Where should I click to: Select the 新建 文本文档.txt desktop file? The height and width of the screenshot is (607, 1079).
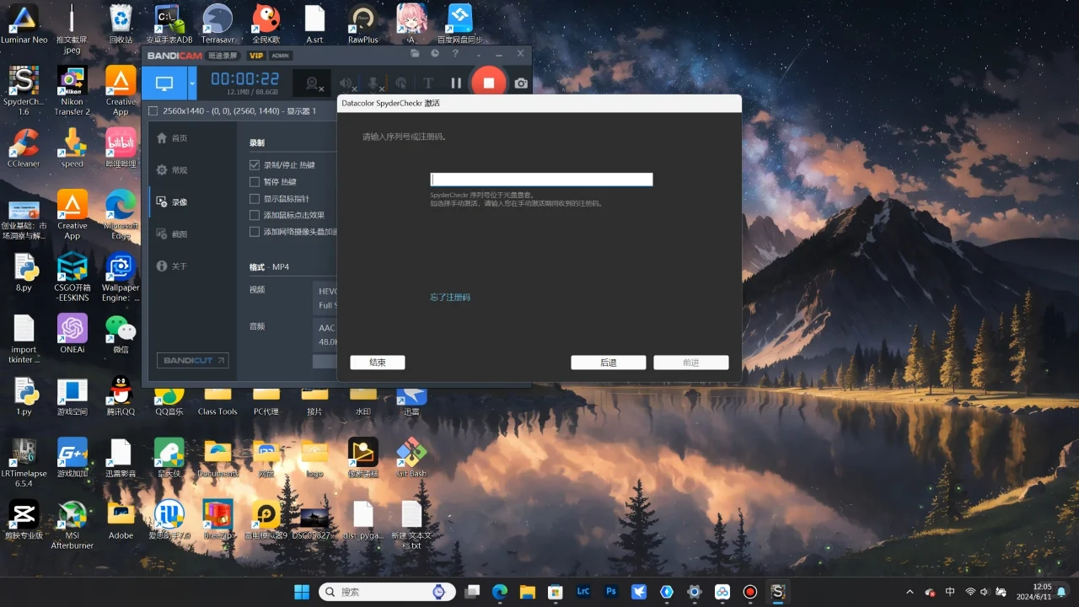[411, 524]
